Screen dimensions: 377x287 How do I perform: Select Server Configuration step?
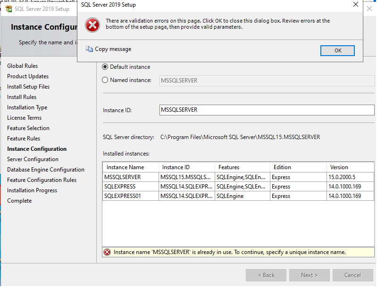(x=33, y=159)
